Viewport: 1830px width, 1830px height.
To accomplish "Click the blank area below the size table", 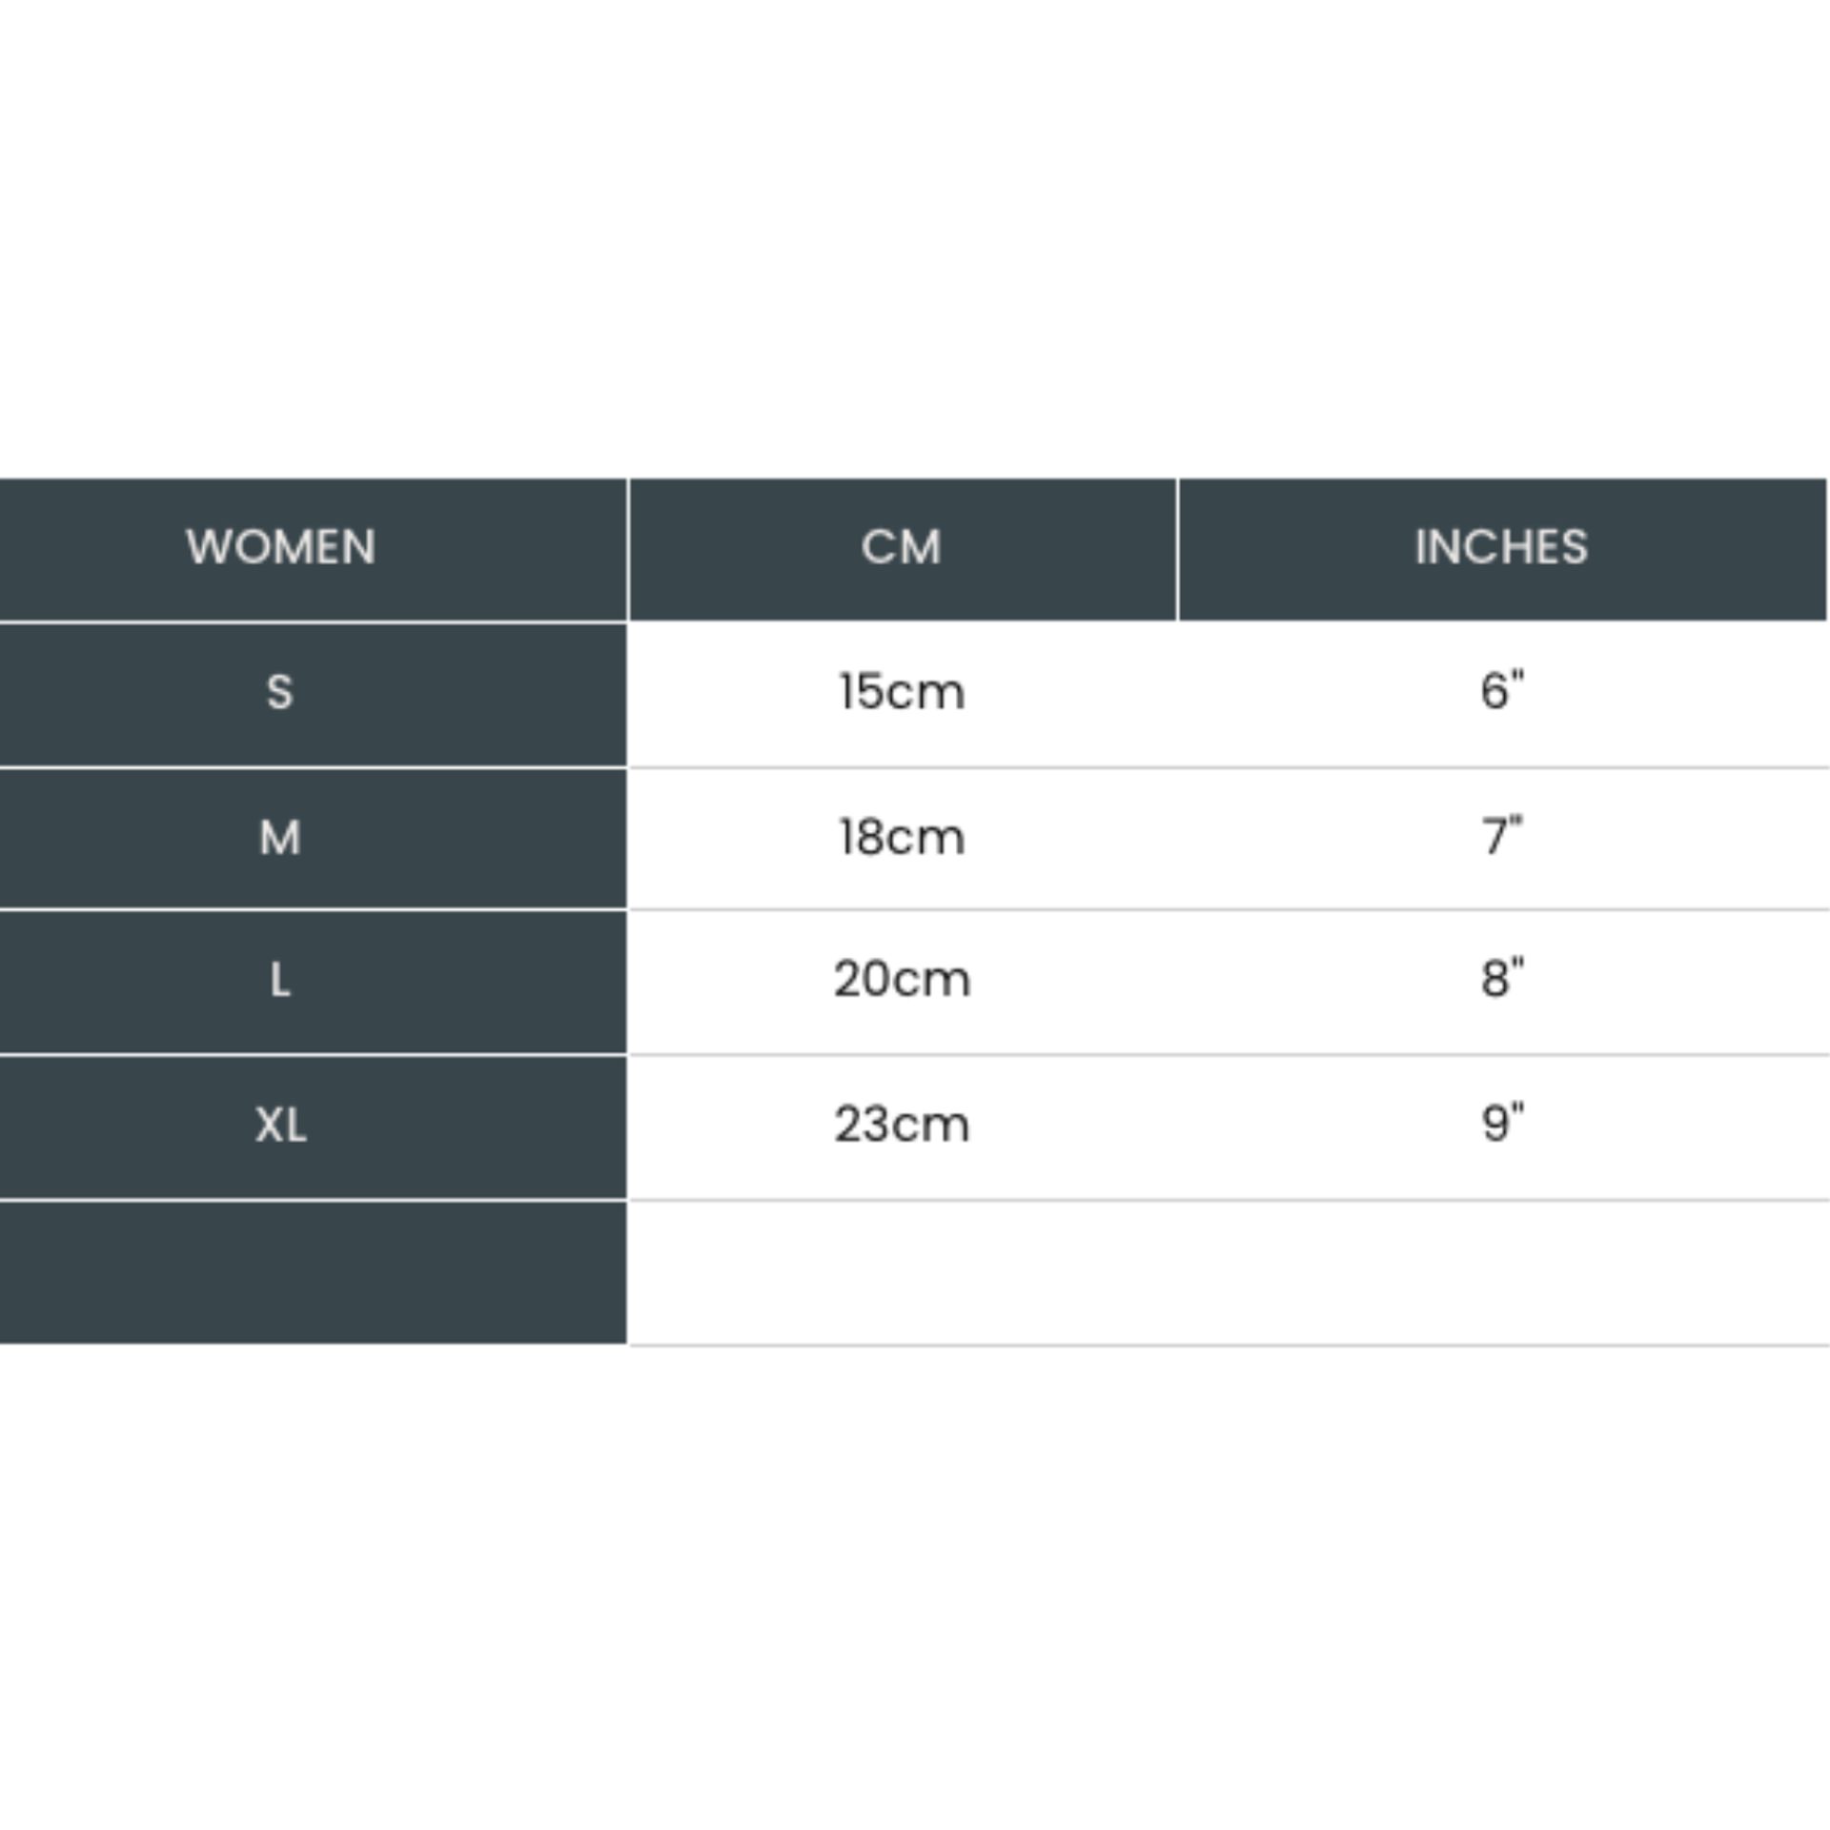I will tap(915, 1582).
